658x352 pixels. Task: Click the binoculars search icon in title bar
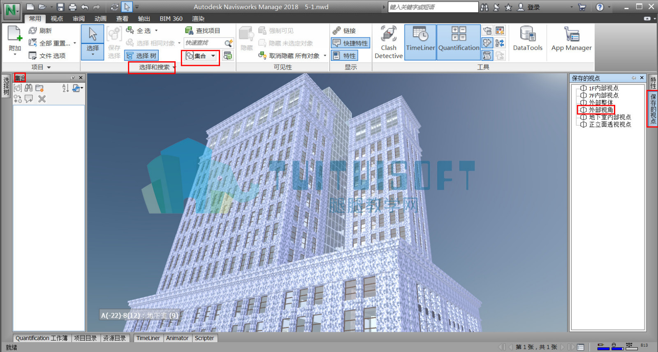[x=485, y=7]
